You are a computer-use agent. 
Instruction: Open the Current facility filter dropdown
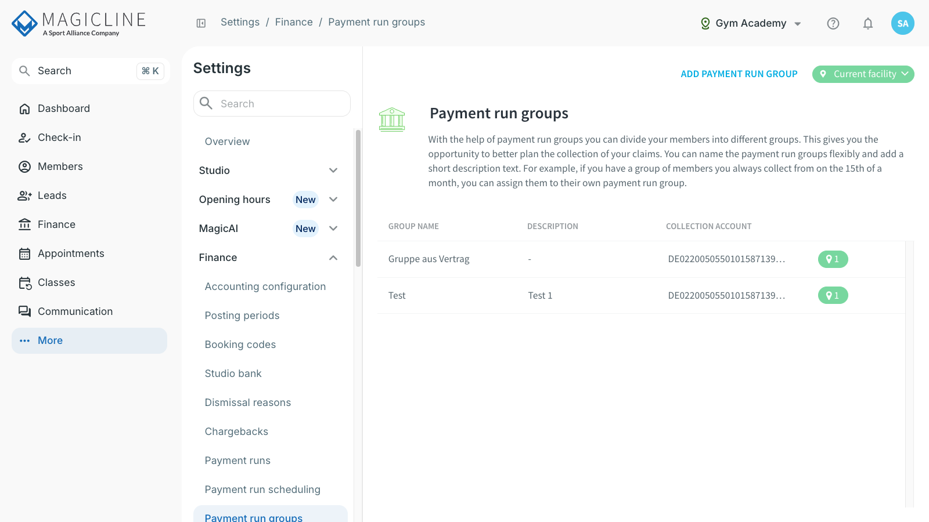pos(863,74)
